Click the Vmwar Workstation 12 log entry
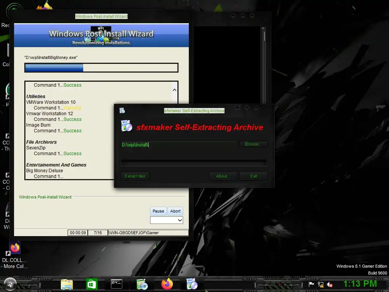Viewport: 389px width, 292px height. click(x=50, y=113)
